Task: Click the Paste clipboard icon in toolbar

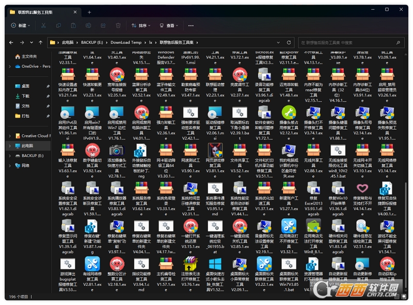Action: (73, 26)
